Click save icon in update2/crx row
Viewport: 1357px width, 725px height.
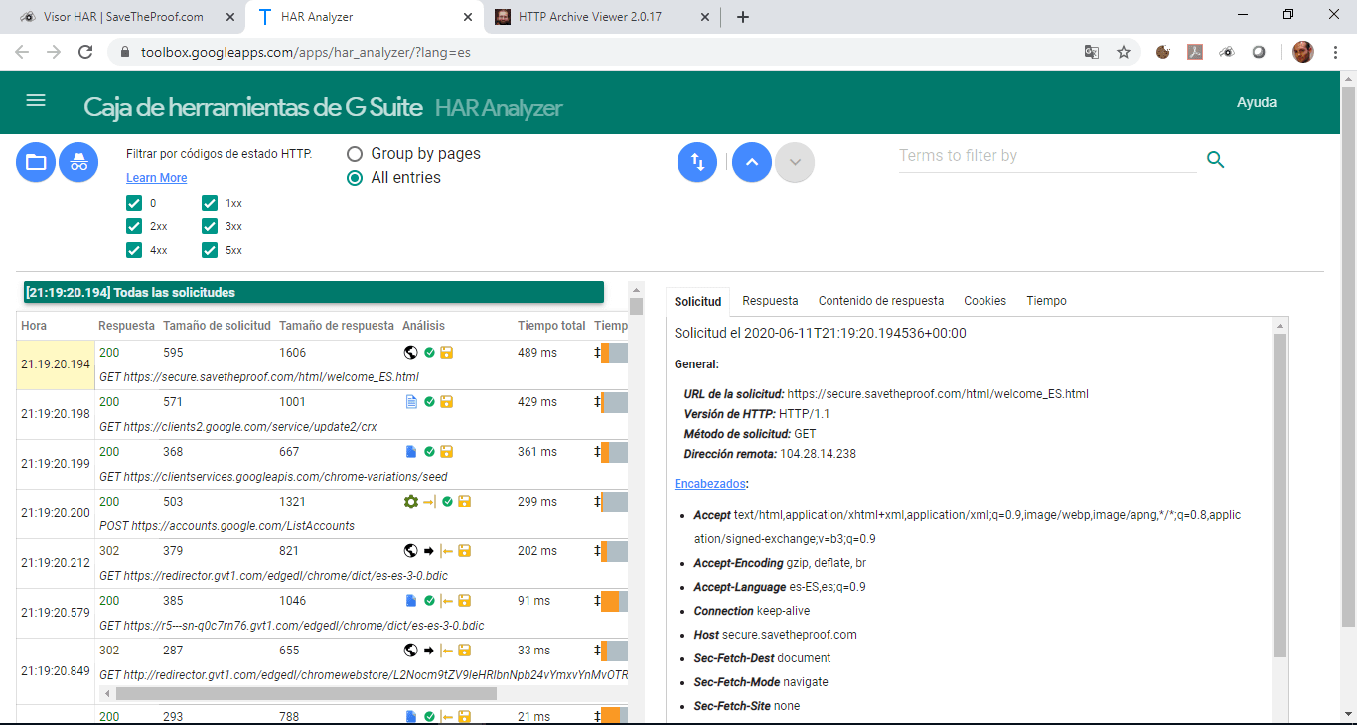[446, 401]
